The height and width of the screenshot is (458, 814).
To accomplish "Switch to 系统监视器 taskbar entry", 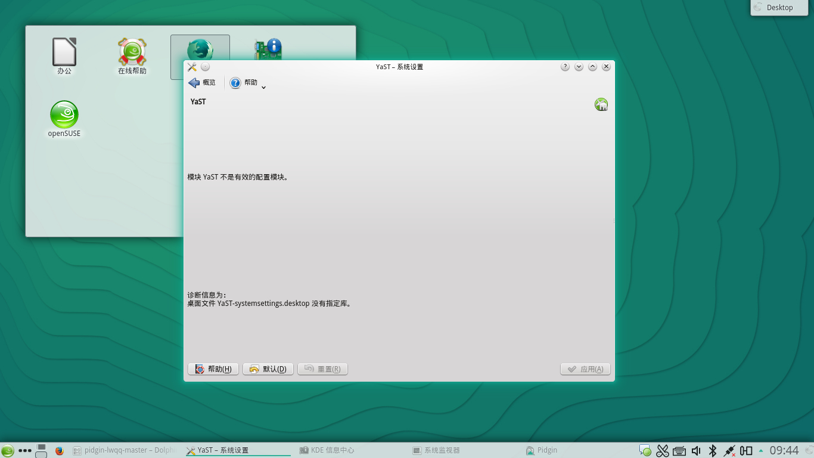I will pyautogui.click(x=464, y=451).
